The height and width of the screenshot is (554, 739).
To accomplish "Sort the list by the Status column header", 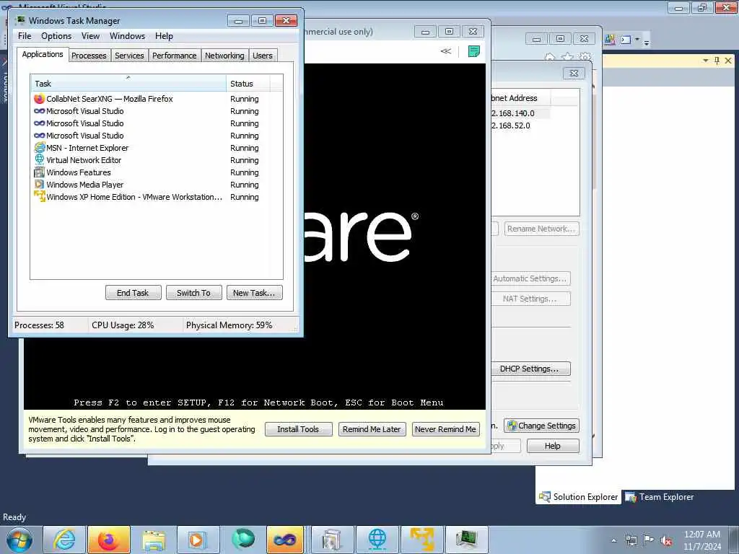I will (x=248, y=84).
